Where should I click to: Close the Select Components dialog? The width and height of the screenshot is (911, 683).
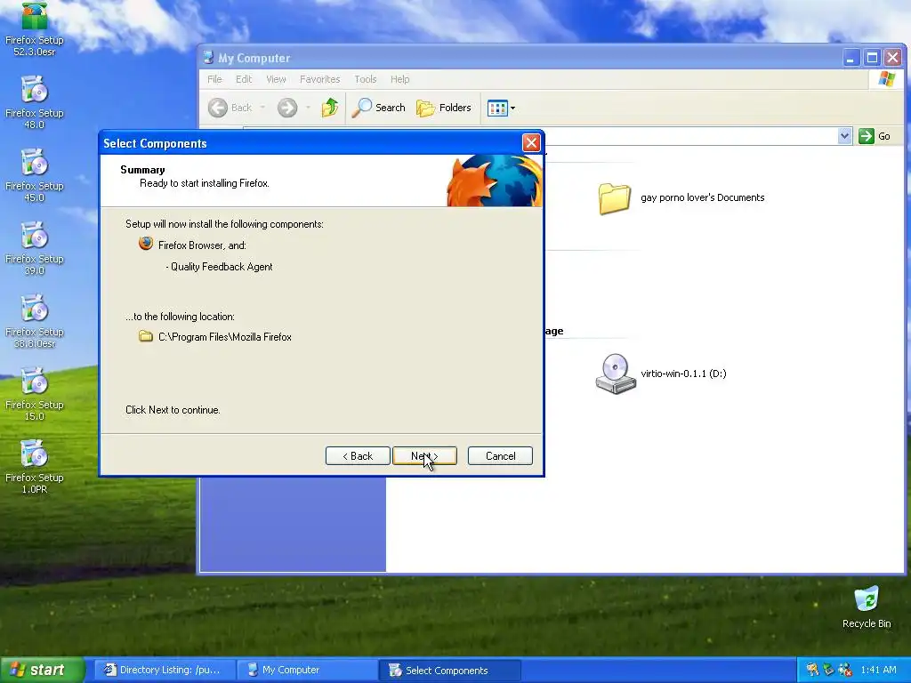pos(531,143)
